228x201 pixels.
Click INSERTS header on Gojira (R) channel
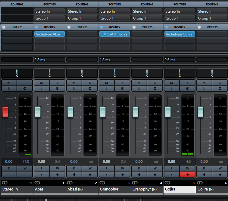coord(212,27)
